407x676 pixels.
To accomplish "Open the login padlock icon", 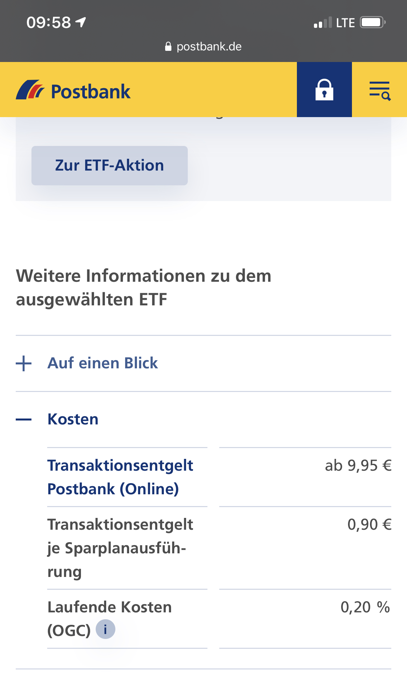I will coord(324,90).
